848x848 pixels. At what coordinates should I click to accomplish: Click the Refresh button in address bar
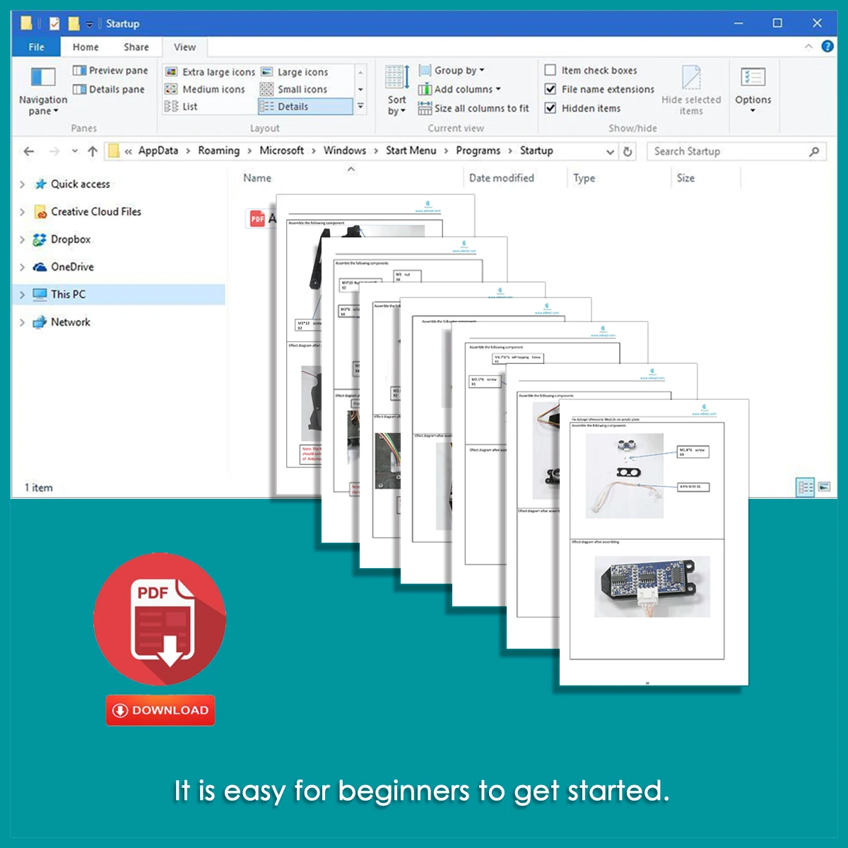pyautogui.click(x=628, y=151)
